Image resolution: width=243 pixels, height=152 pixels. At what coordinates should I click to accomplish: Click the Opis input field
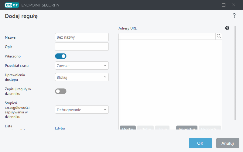(x=82, y=47)
